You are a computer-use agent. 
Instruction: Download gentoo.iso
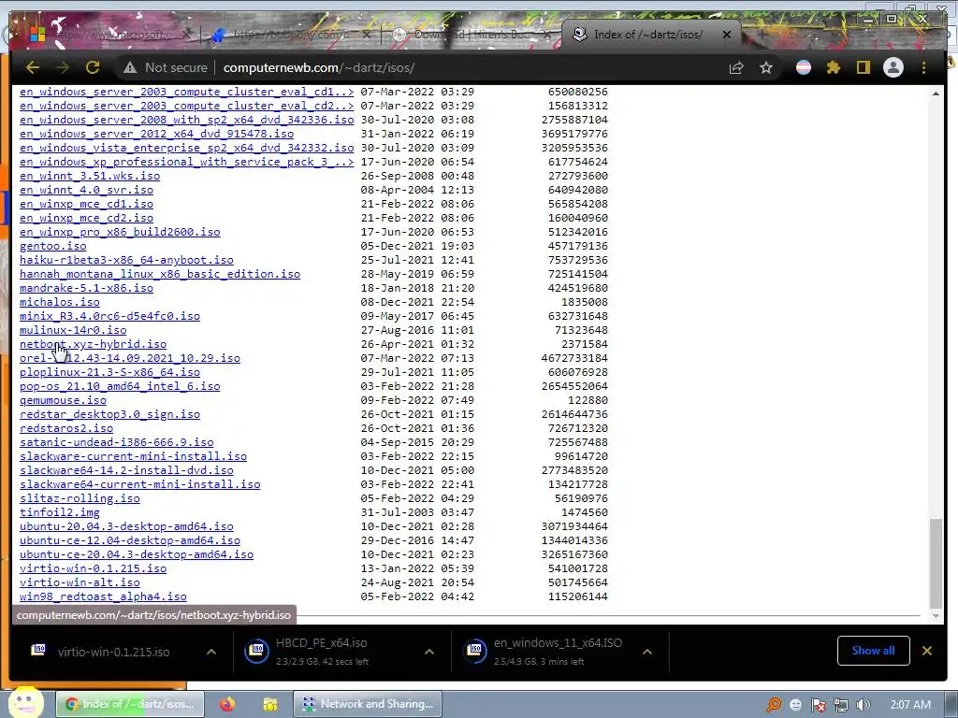52,246
